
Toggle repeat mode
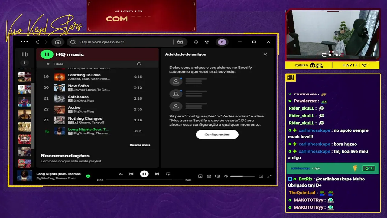168,174
